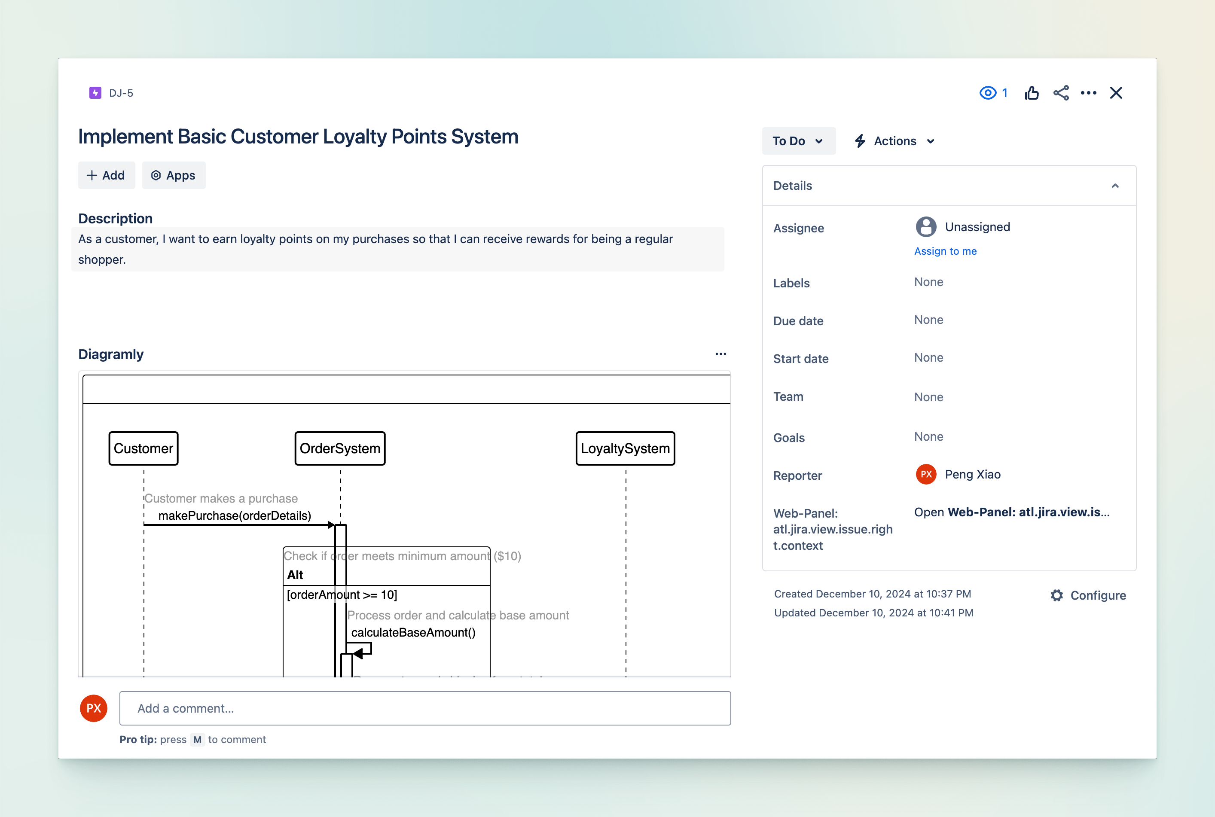Click the Assign to me link
1215x817 pixels.
click(945, 251)
